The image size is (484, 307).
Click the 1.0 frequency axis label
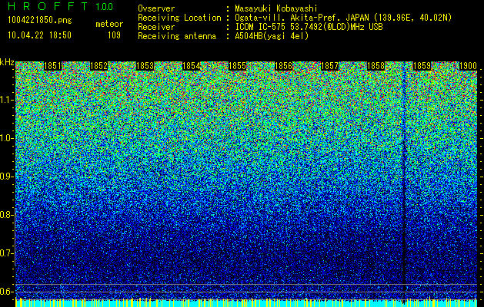(6, 138)
